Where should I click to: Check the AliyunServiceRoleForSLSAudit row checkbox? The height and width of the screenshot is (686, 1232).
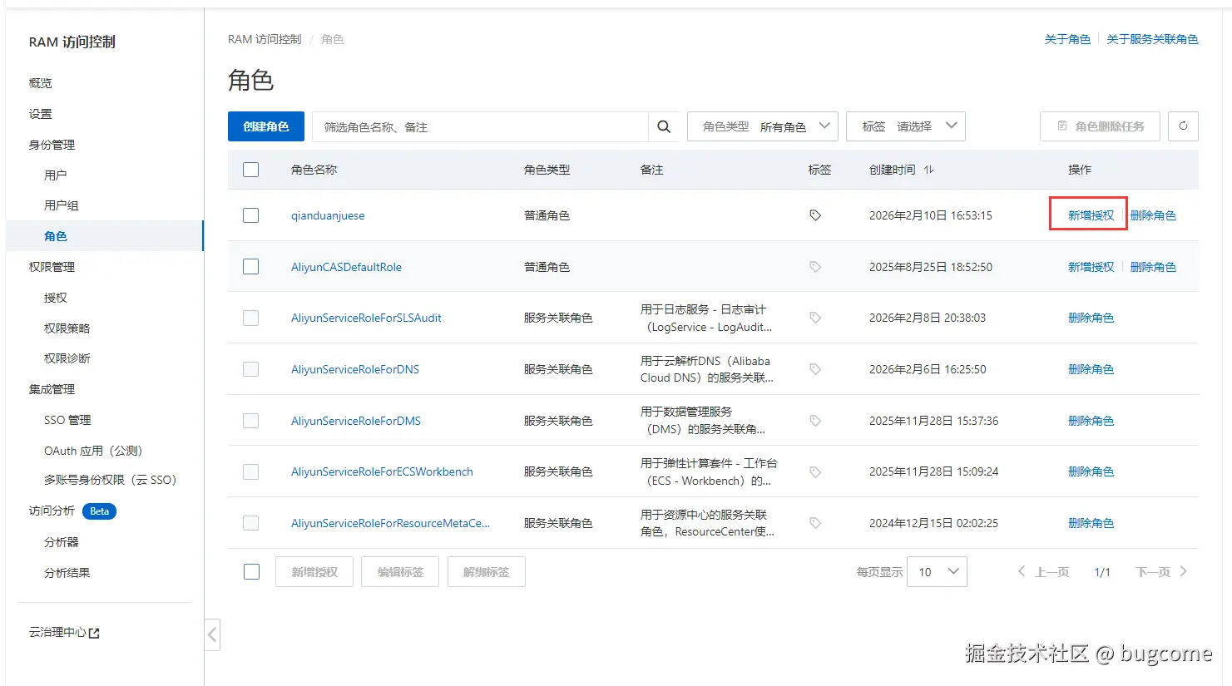coord(250,318)
